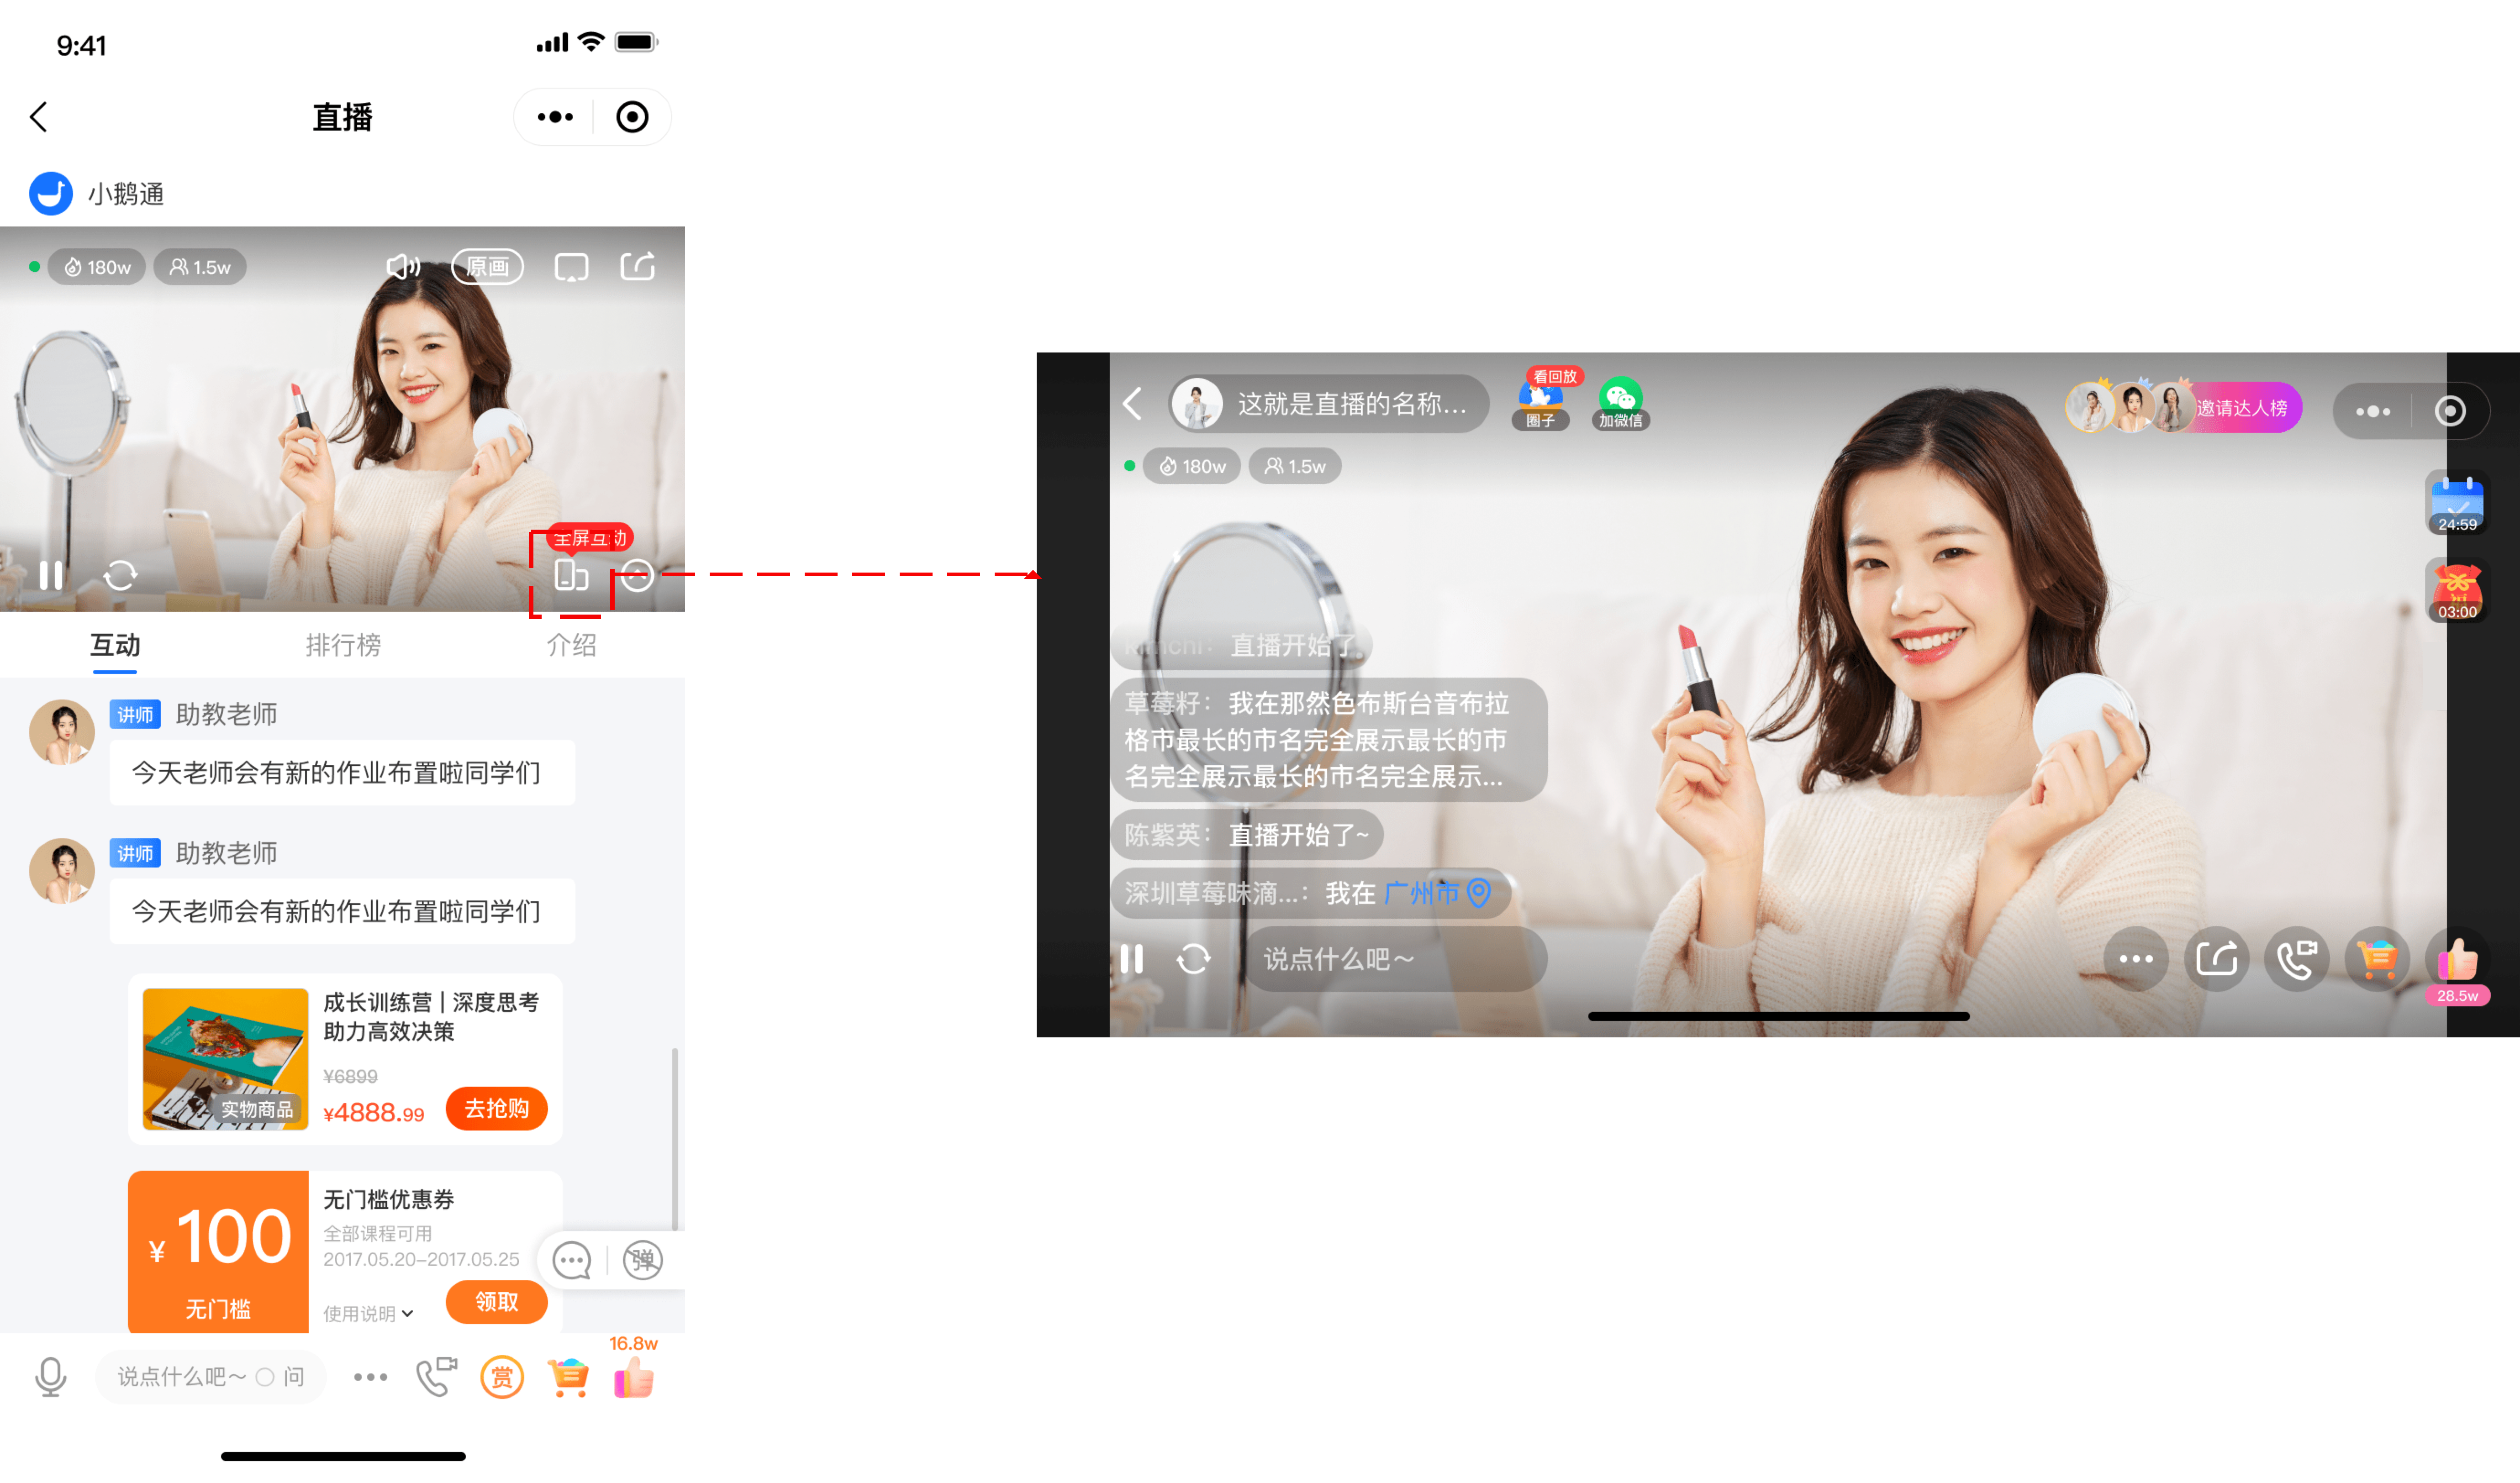Start a video call in portrait toolbar
This screenshot has width=2520, height=1483.
(x=436, y=1377)
